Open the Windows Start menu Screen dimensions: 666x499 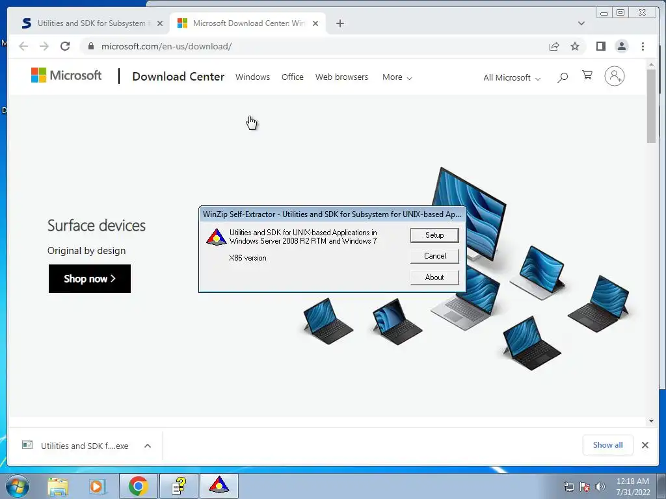pos(18,486)
